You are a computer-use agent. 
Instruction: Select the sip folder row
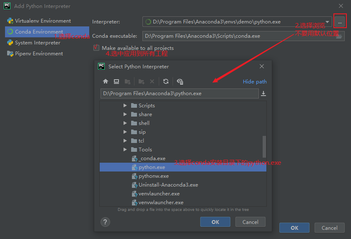coord(183,132)
